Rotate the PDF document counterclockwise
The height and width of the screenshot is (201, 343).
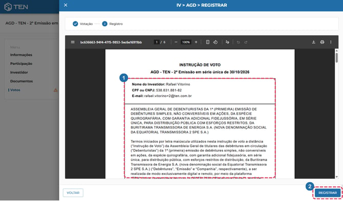(216, 42)
